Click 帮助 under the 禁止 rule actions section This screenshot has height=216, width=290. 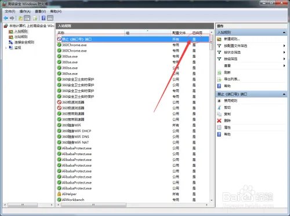tap(227, 134)
